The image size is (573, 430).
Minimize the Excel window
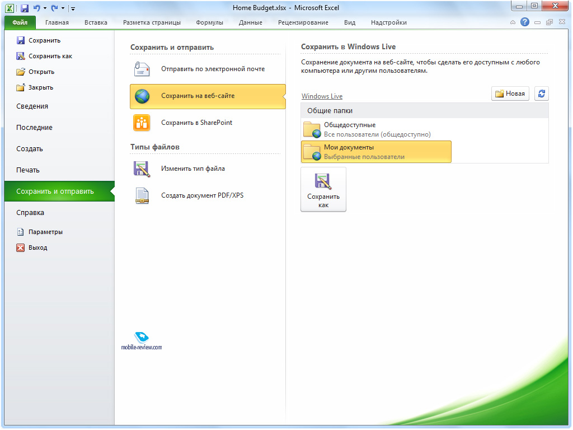coord(519,6)
